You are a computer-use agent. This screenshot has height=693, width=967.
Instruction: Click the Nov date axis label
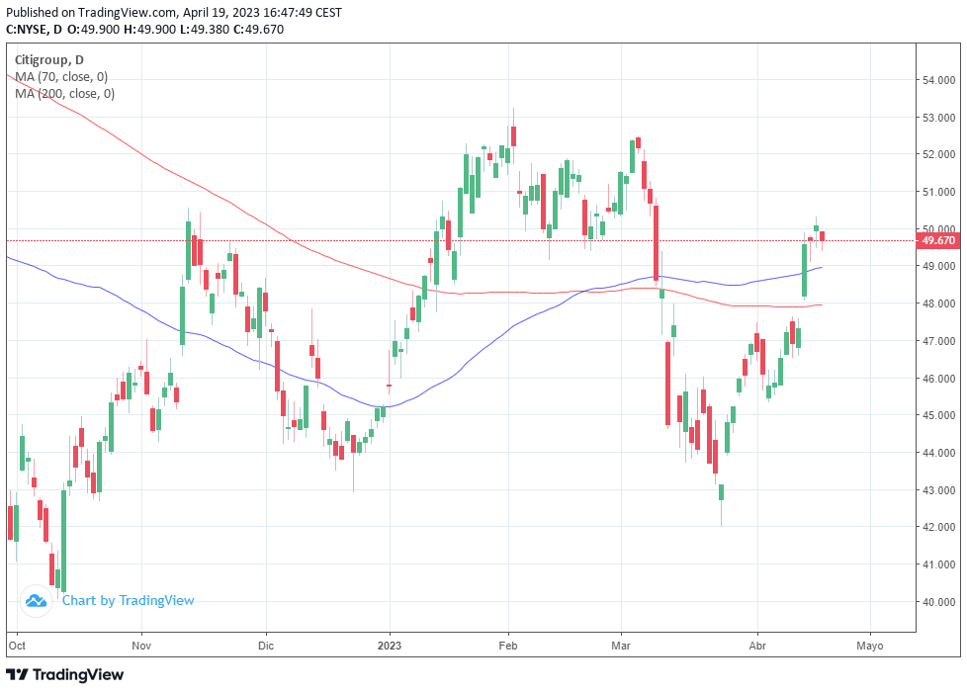(x=141, y=646)
